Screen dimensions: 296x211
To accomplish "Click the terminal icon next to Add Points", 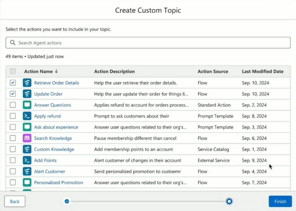I will [x=27, y=160].
